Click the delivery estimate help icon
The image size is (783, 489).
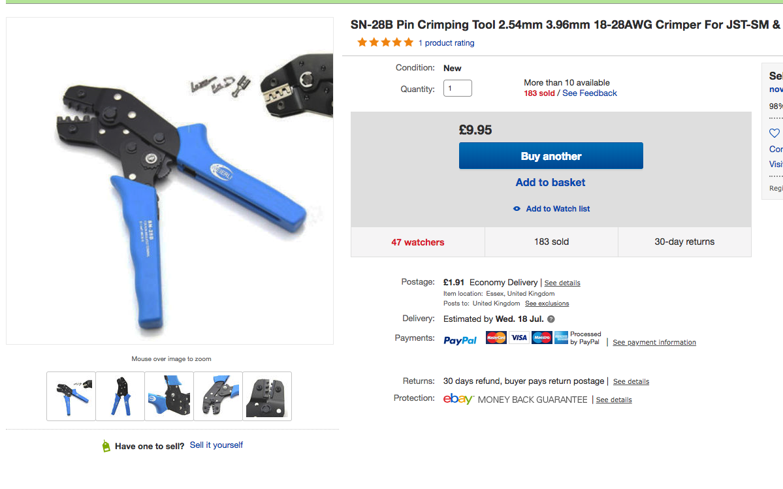pyautogui.click(x=551, y=319)
